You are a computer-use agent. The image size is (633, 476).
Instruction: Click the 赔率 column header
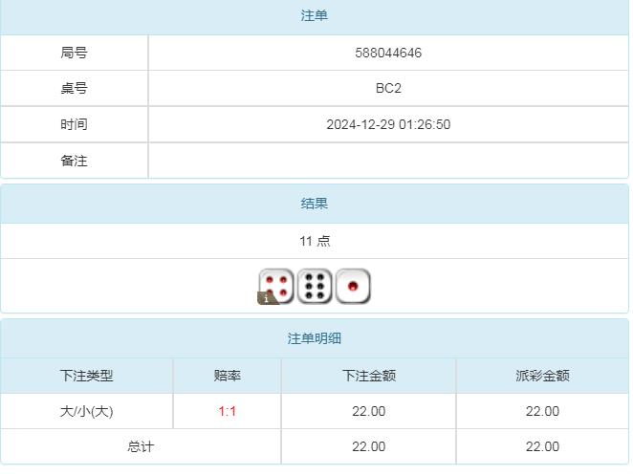[x=227, y=376]
